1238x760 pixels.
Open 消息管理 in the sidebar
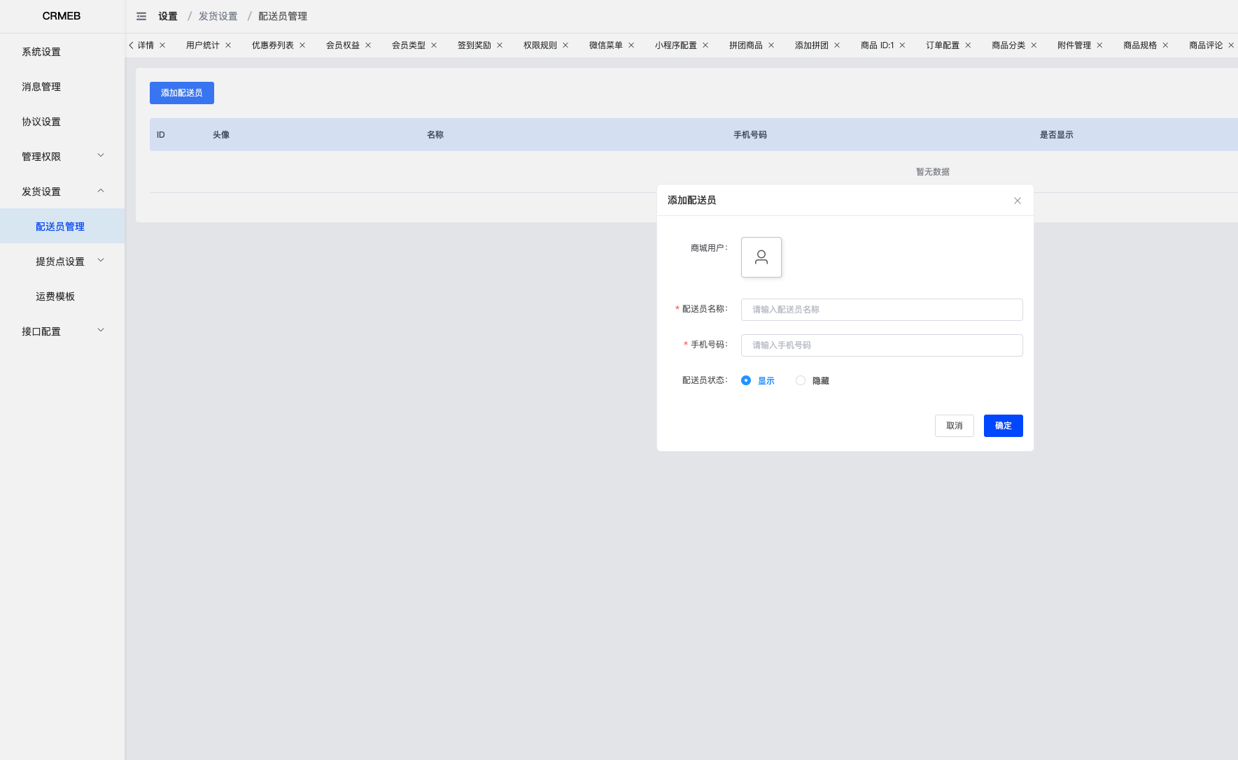(62, 86)
